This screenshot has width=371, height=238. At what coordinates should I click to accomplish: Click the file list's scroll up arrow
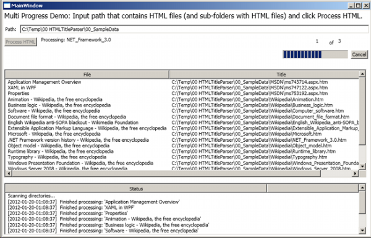362,74
